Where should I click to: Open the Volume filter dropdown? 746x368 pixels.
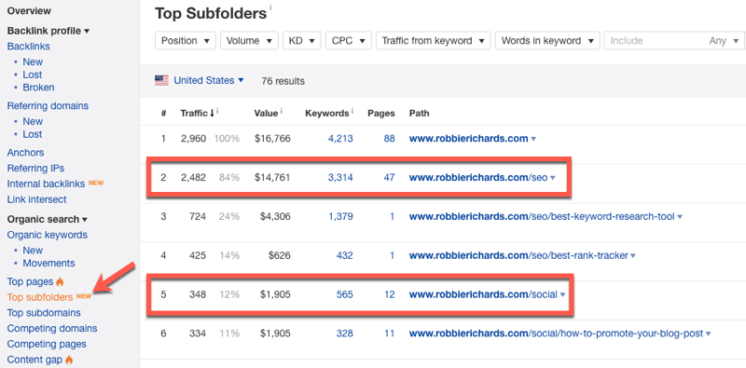[x=249, y=41]
